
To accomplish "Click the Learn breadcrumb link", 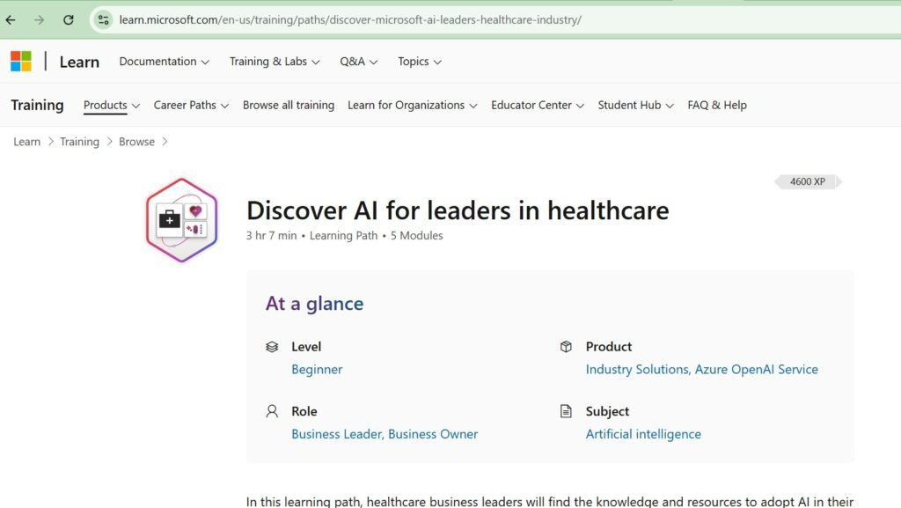I will click(27, 142).
